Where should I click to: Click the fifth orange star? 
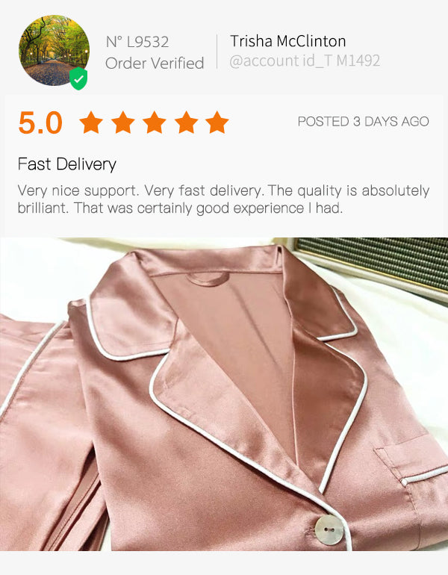click(217, 122)
